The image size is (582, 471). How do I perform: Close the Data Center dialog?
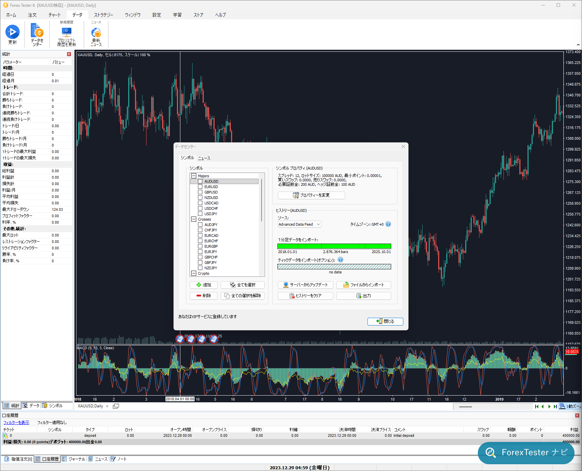point(403,147)
